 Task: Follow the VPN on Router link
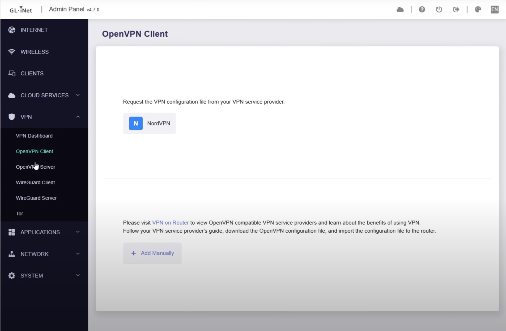tap(170, 223)
